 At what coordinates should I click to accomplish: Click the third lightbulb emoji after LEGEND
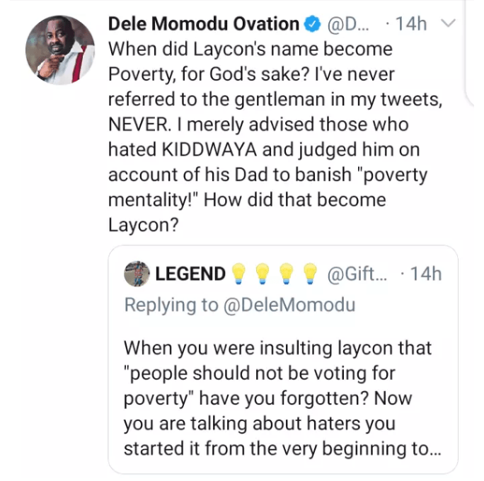tap(286, 274)
